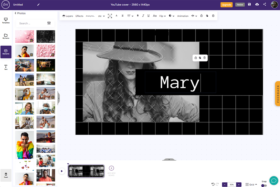280x187 pixels.
Task: Click Add New Board plus button
Action: click(111, 168)
